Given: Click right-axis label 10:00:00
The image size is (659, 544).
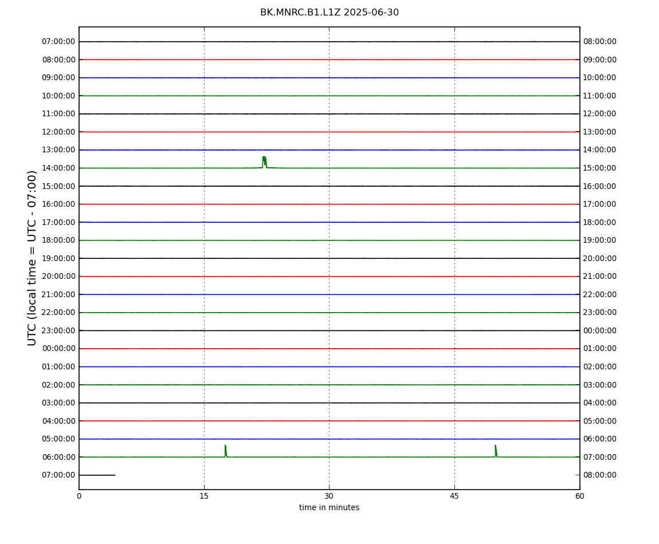Looking at the screenshot, I should pyautogui.click(x=600, y=78).
